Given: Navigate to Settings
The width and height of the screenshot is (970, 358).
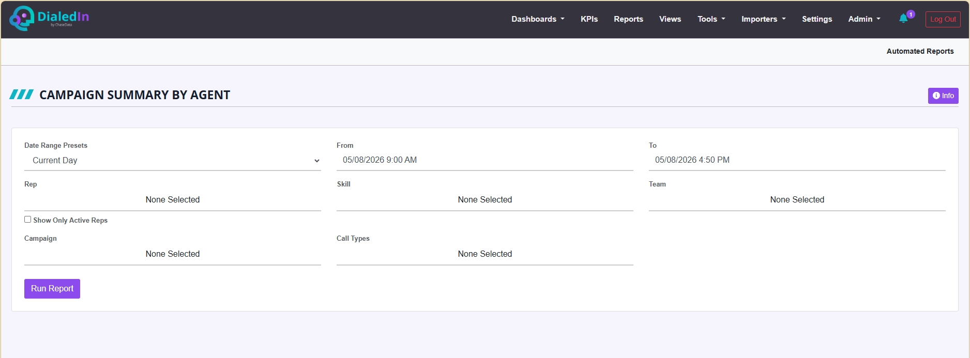Looking at the screenshot, I should (x=817, y=19).
